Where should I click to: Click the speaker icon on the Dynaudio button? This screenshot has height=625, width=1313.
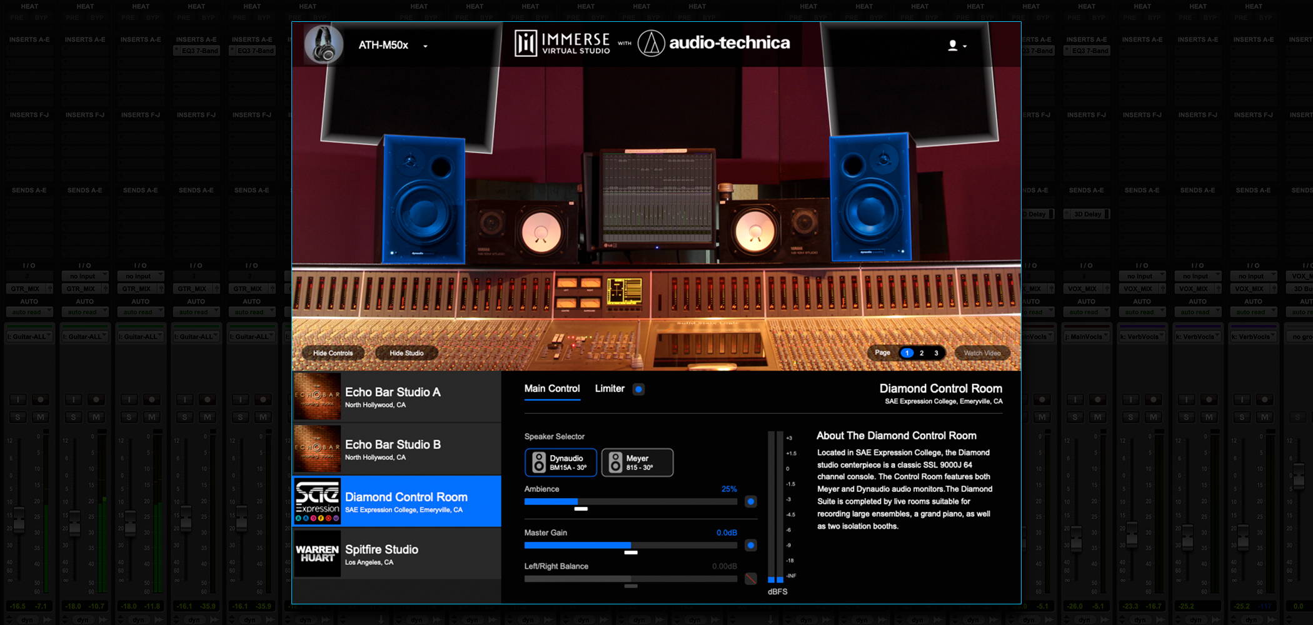tap(539, 462)
